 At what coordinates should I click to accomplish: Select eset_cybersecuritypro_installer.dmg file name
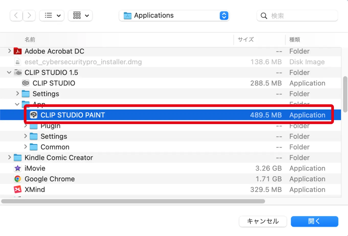[x=83, y=62]
